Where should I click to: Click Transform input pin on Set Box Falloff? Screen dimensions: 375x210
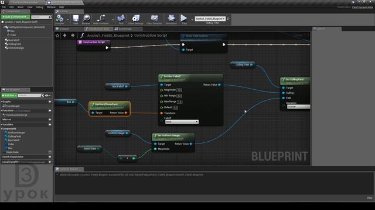(162, 113)
